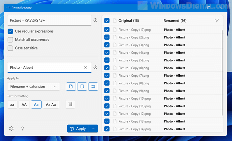The width and height of the screenshot is (232, 141).
Task: Click the Apply button
Action: click(x=78, y=129)
